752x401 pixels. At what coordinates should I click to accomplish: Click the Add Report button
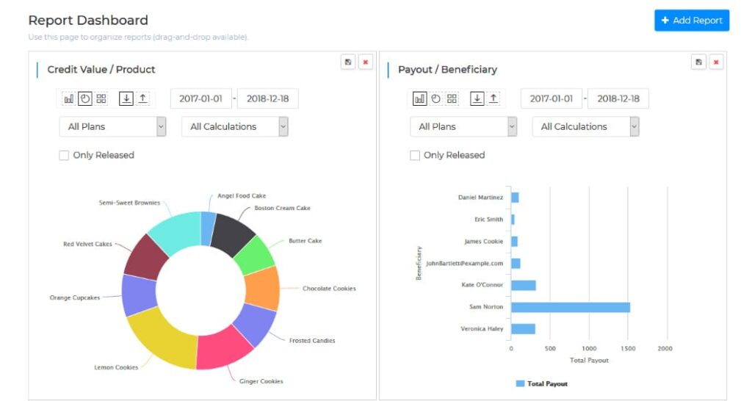pos(691,21)
